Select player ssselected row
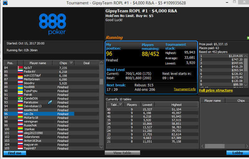249x159 pixels. point(51,110)
